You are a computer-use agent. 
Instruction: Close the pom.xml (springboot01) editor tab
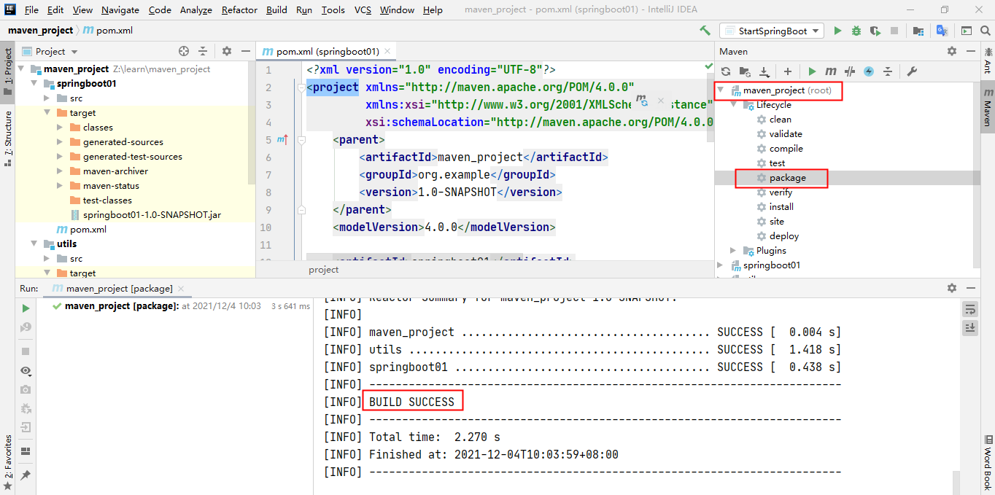(388, 51)
